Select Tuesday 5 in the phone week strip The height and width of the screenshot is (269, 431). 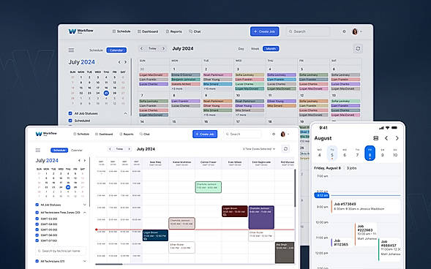(332, 154)
